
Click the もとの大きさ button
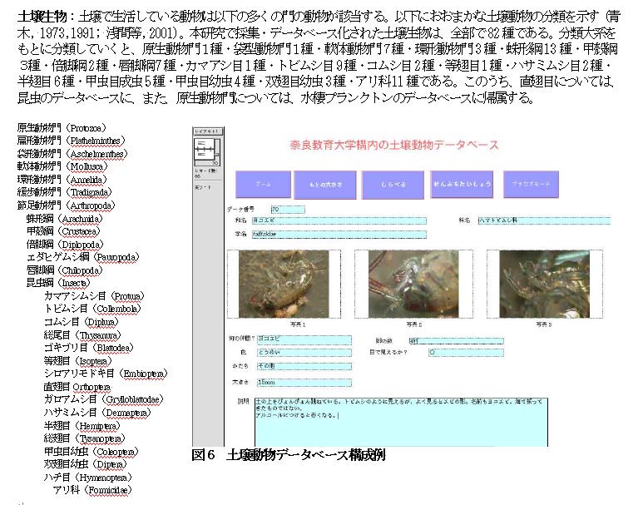pyautogui.click(x=325, y=185)
